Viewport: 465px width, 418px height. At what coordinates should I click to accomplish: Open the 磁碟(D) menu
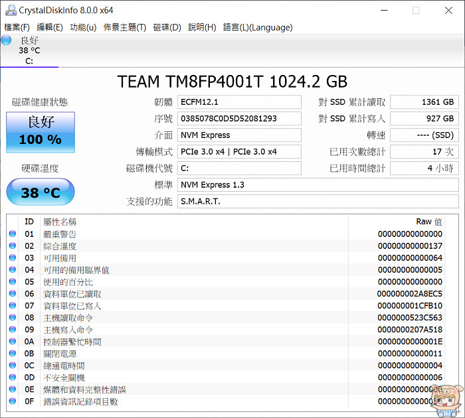(x=167, y=27)
